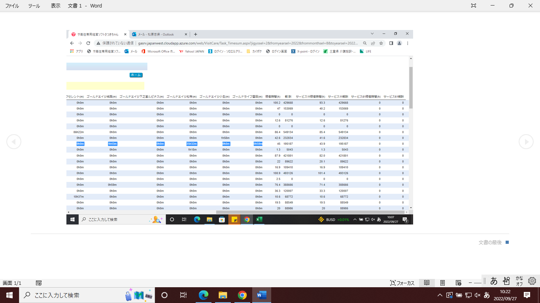Click macro recording icon in status bar
Screen dimensions: 540x303
[x=39, y=283]
